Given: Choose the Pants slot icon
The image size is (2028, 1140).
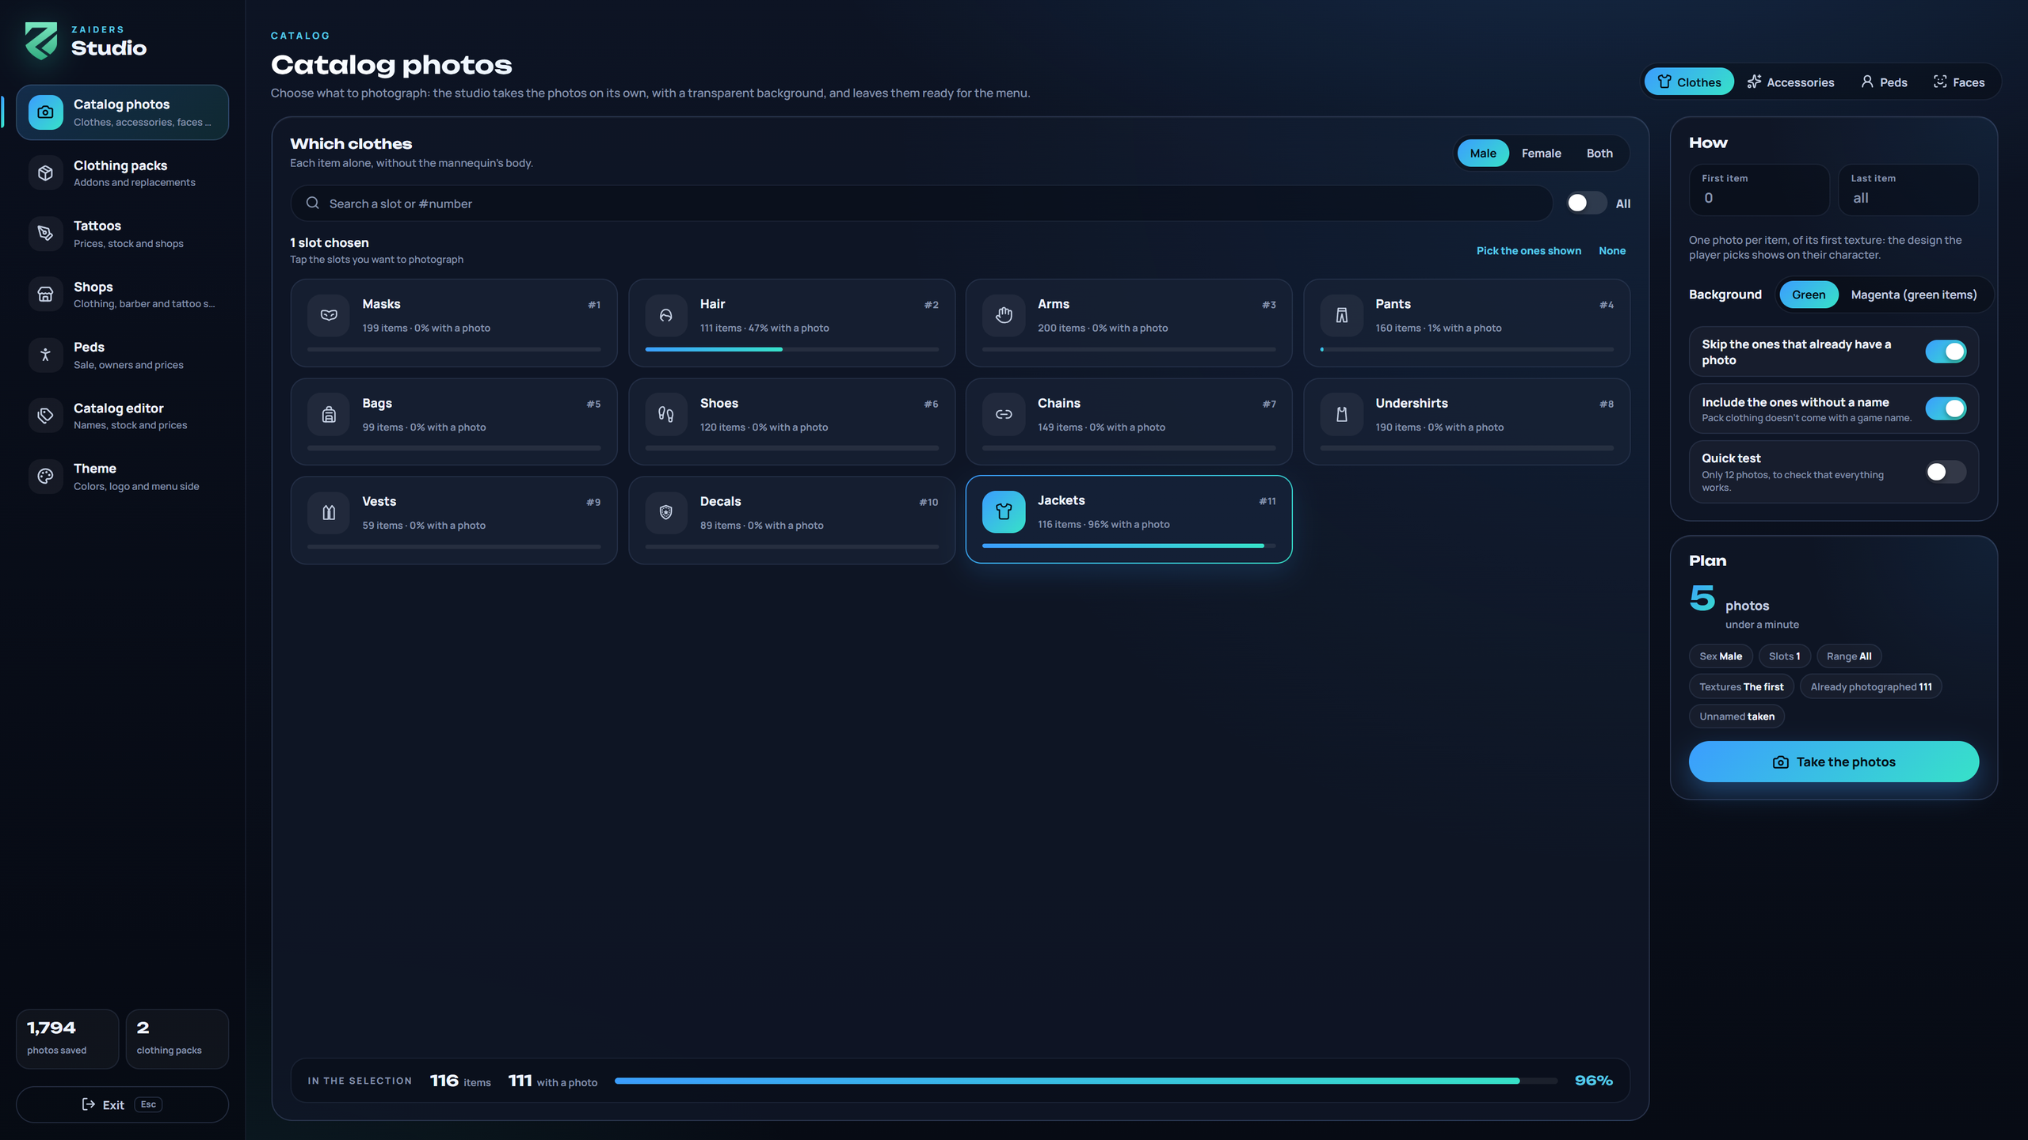Looking at the screenshot, I should tap(1341, 315).
